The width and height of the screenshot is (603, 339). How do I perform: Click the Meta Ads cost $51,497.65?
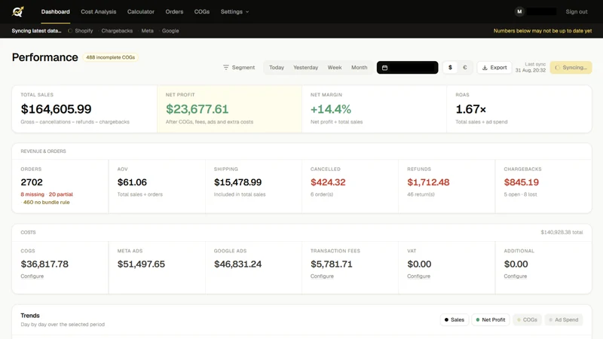(x=141, y=264)
